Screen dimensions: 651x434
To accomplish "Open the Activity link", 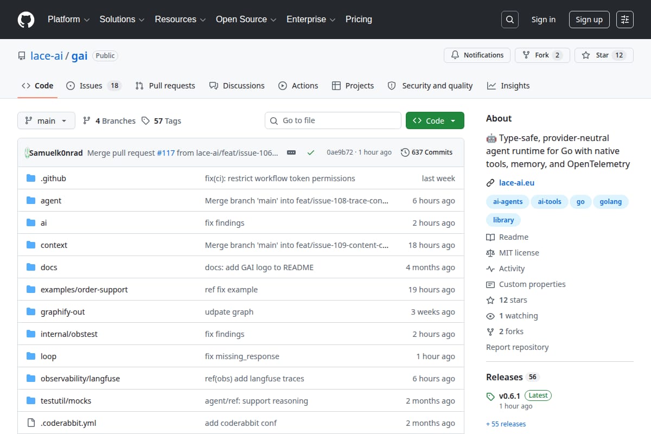I will tap(506, 269).
